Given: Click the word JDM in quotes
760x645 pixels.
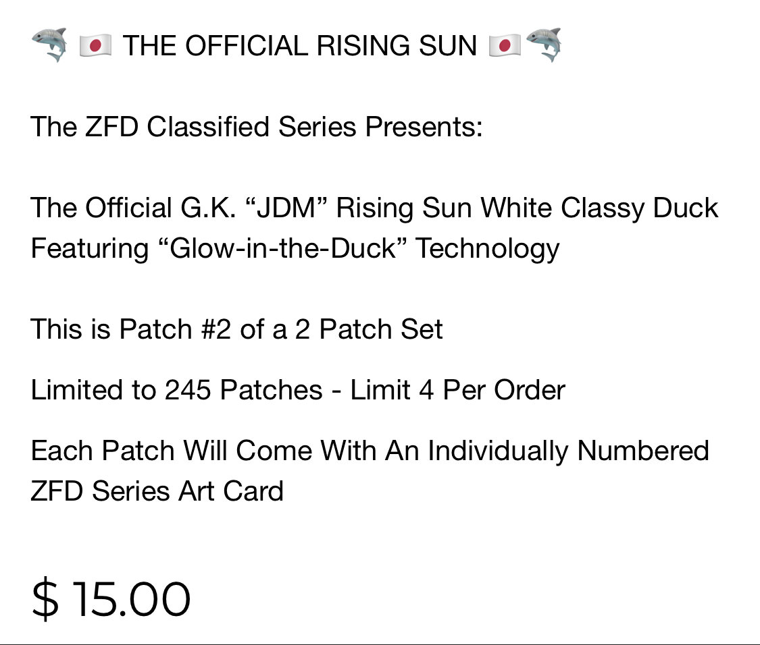Looking at the screenshot, I should pyautogui.click(x=286, y=207).
